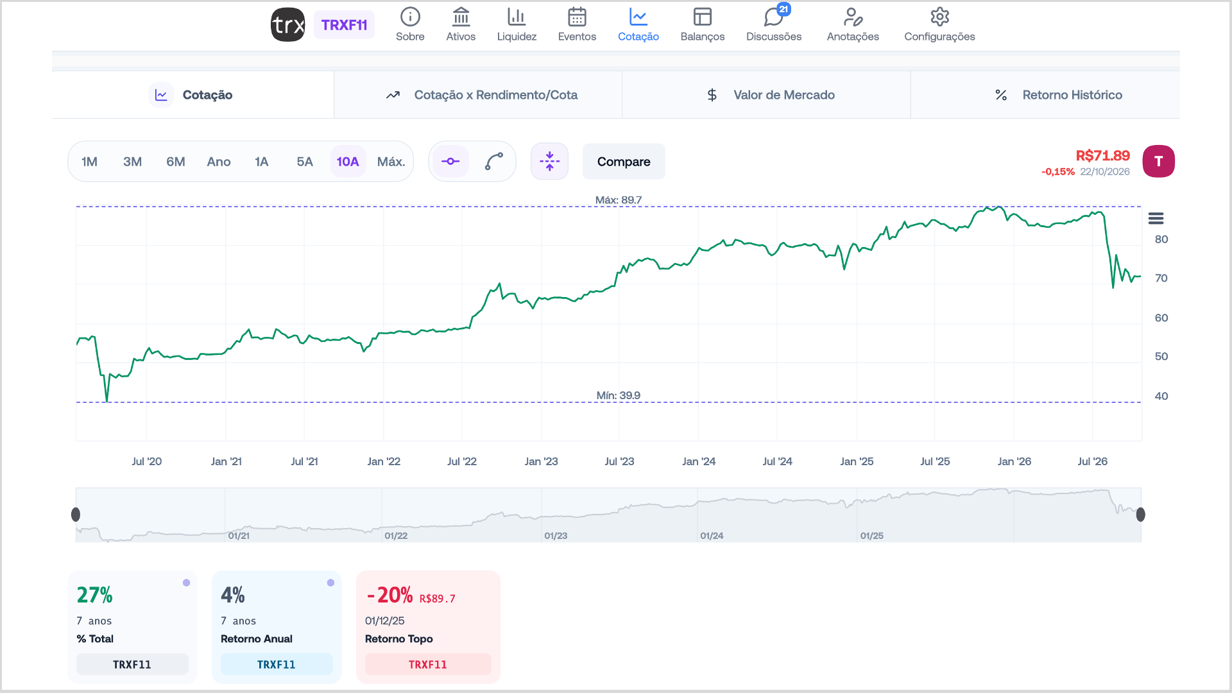The height and width of the screenshot is (693, 1232).
Task: Open the Anotações user-pen icon
Action: [x=853, y=17]
